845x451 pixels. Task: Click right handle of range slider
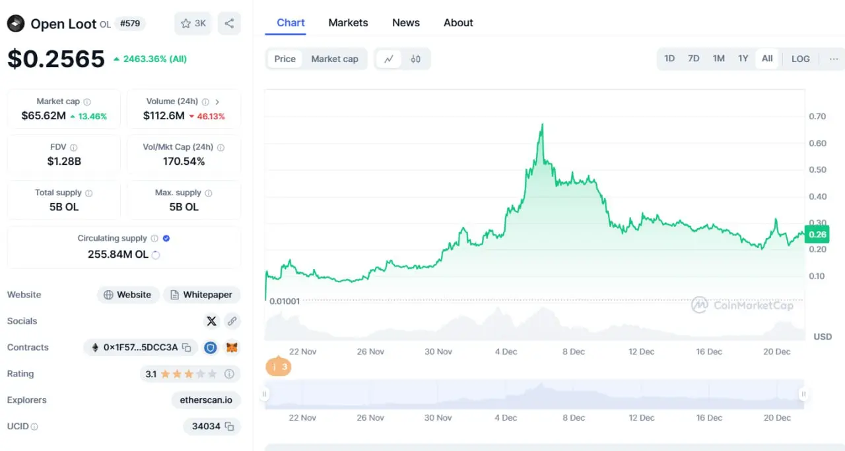click(803, 394)
